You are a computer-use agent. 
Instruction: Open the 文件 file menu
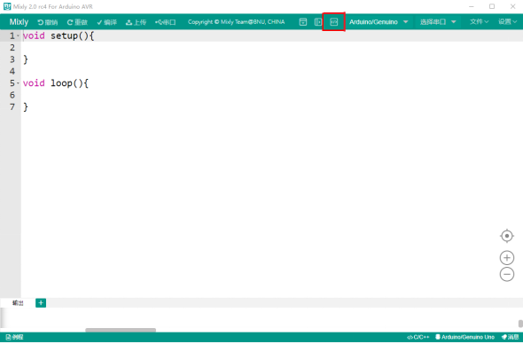pos(479,22)
